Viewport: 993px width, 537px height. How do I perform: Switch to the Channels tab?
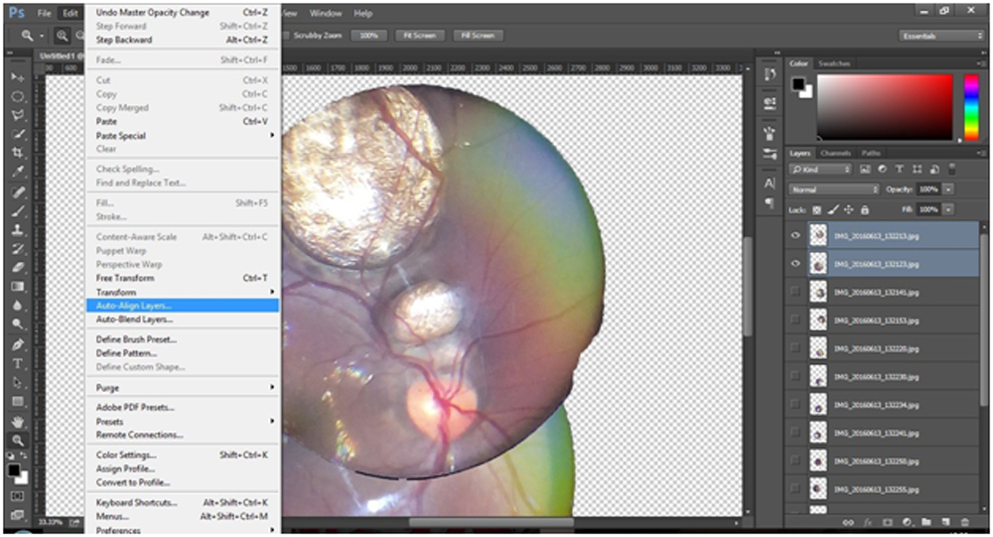(x=835, y=153)
